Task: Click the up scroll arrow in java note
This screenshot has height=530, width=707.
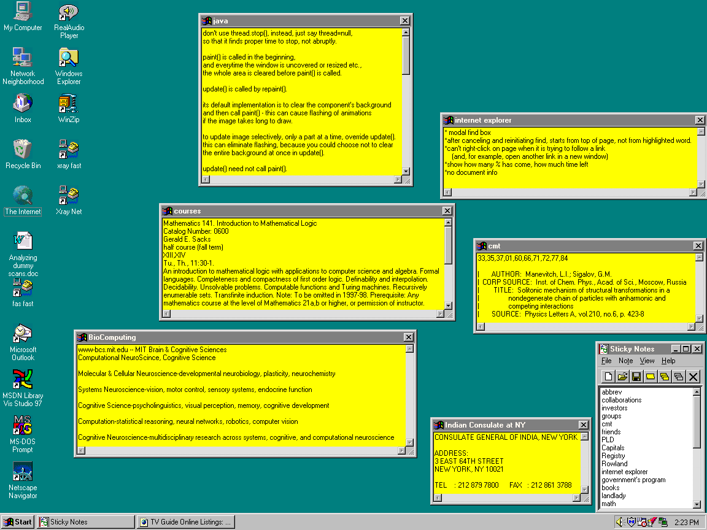Action: [406, 32]
